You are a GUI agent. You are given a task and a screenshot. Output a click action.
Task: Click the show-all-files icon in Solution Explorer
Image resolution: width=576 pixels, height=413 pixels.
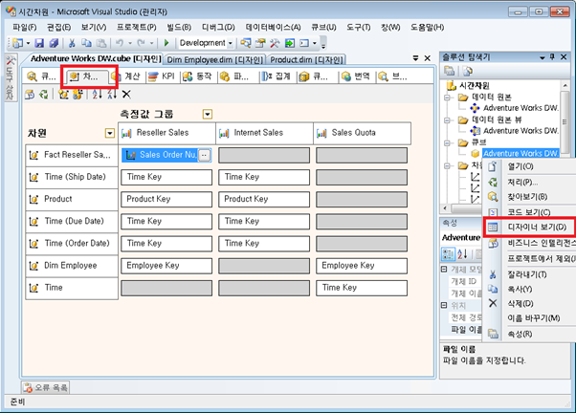point(467,71)
